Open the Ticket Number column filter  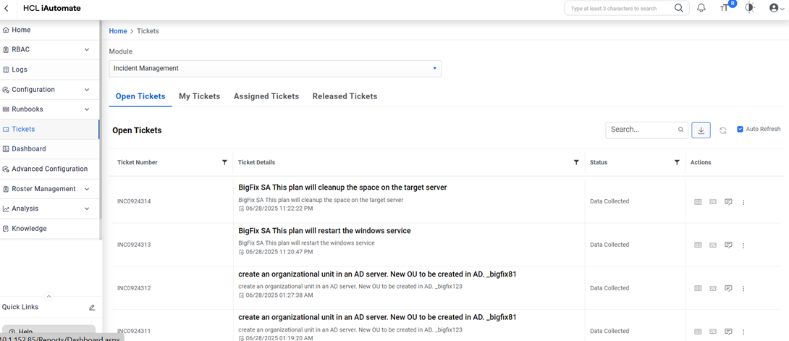point(224,163)
